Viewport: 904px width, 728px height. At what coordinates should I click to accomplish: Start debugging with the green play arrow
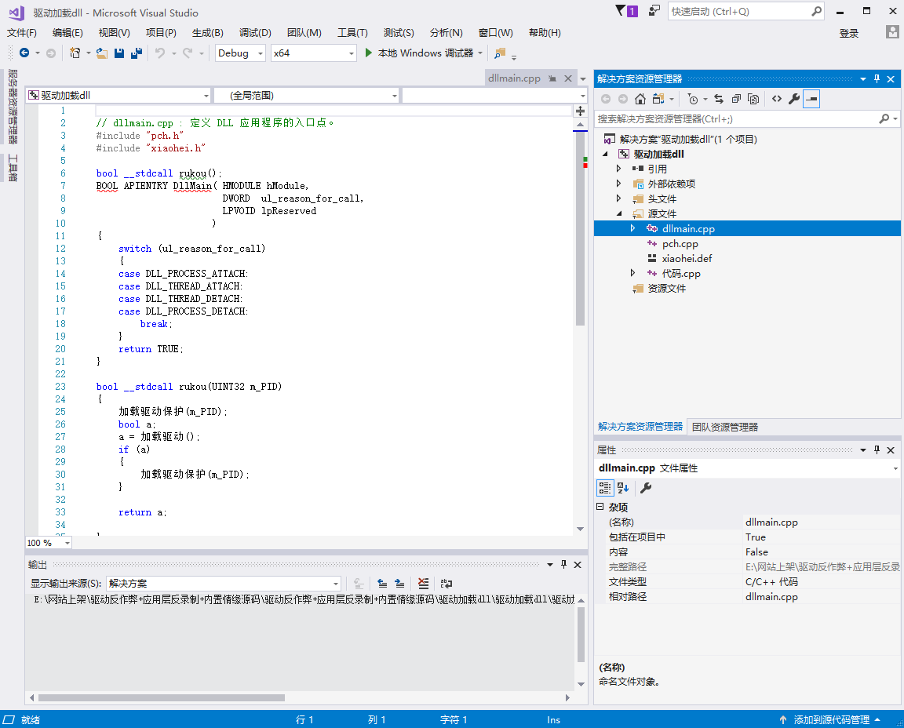(370, 53)
